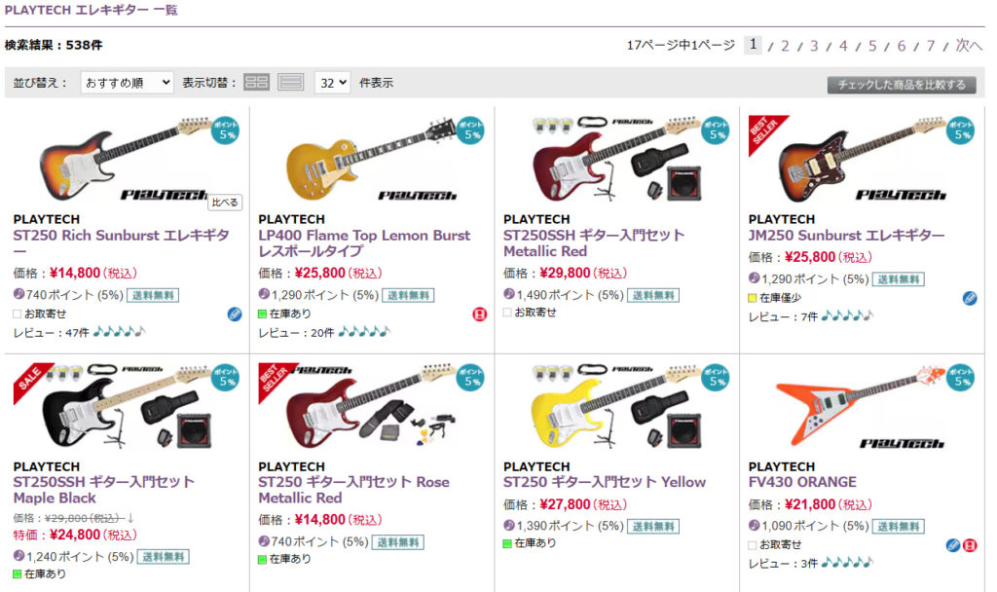997x592 pixels.
Task: Click blue round icon on ST250 Rich Sunburst
Action: [235, 314]
